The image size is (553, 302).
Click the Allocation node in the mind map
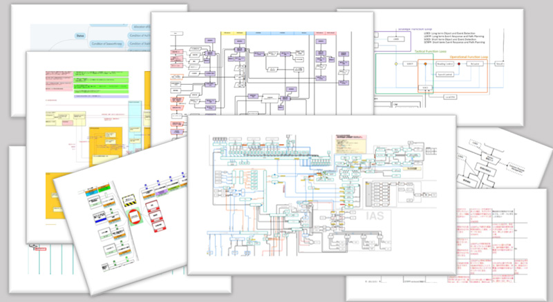142,27
